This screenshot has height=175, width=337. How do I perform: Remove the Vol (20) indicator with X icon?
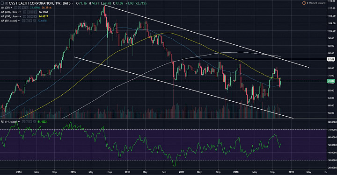pos(27,8)
